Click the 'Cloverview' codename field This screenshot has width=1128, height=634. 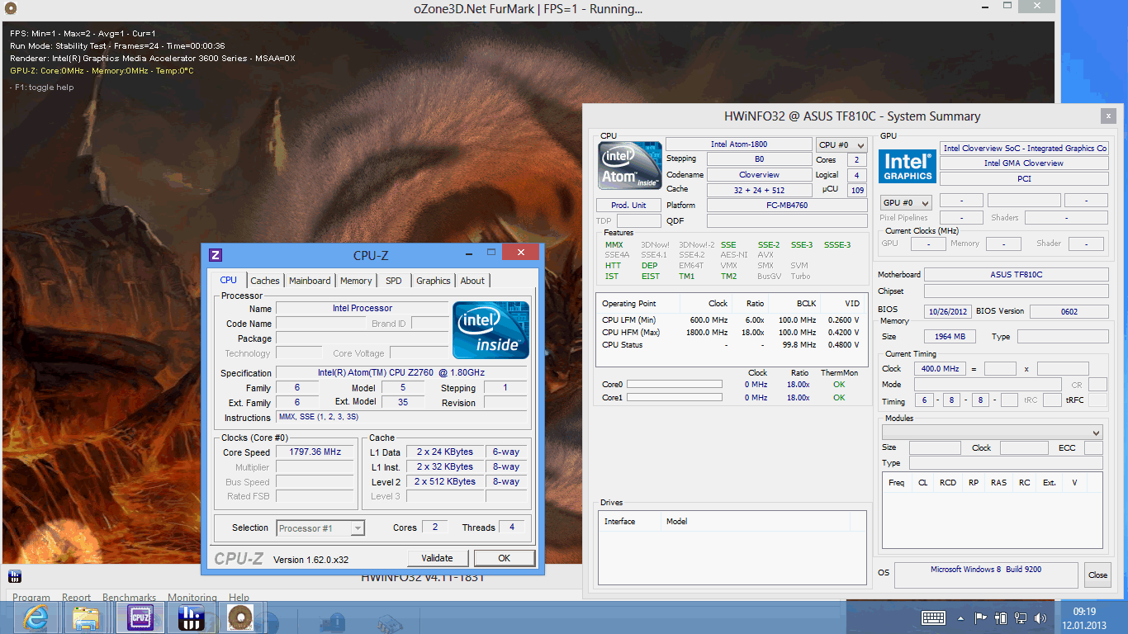[760, 174]
